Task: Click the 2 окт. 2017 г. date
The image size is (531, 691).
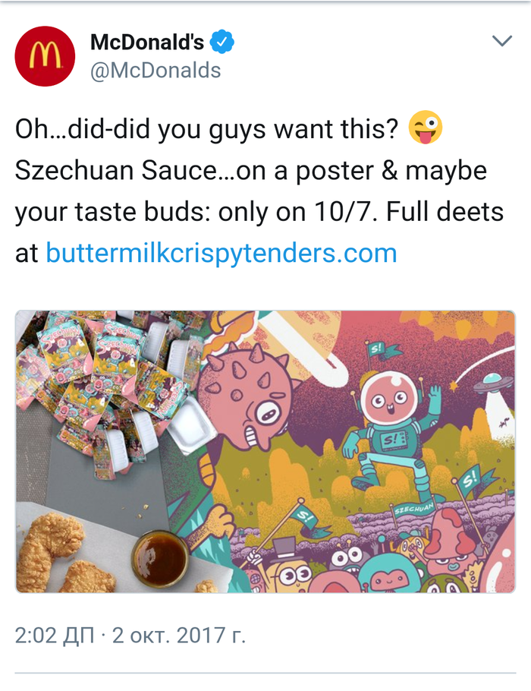Action: click(178, 634)
